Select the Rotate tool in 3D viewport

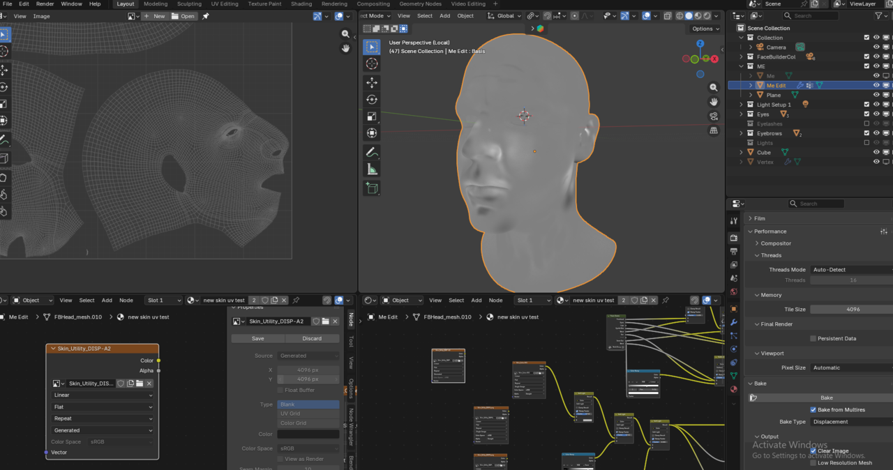372,99
